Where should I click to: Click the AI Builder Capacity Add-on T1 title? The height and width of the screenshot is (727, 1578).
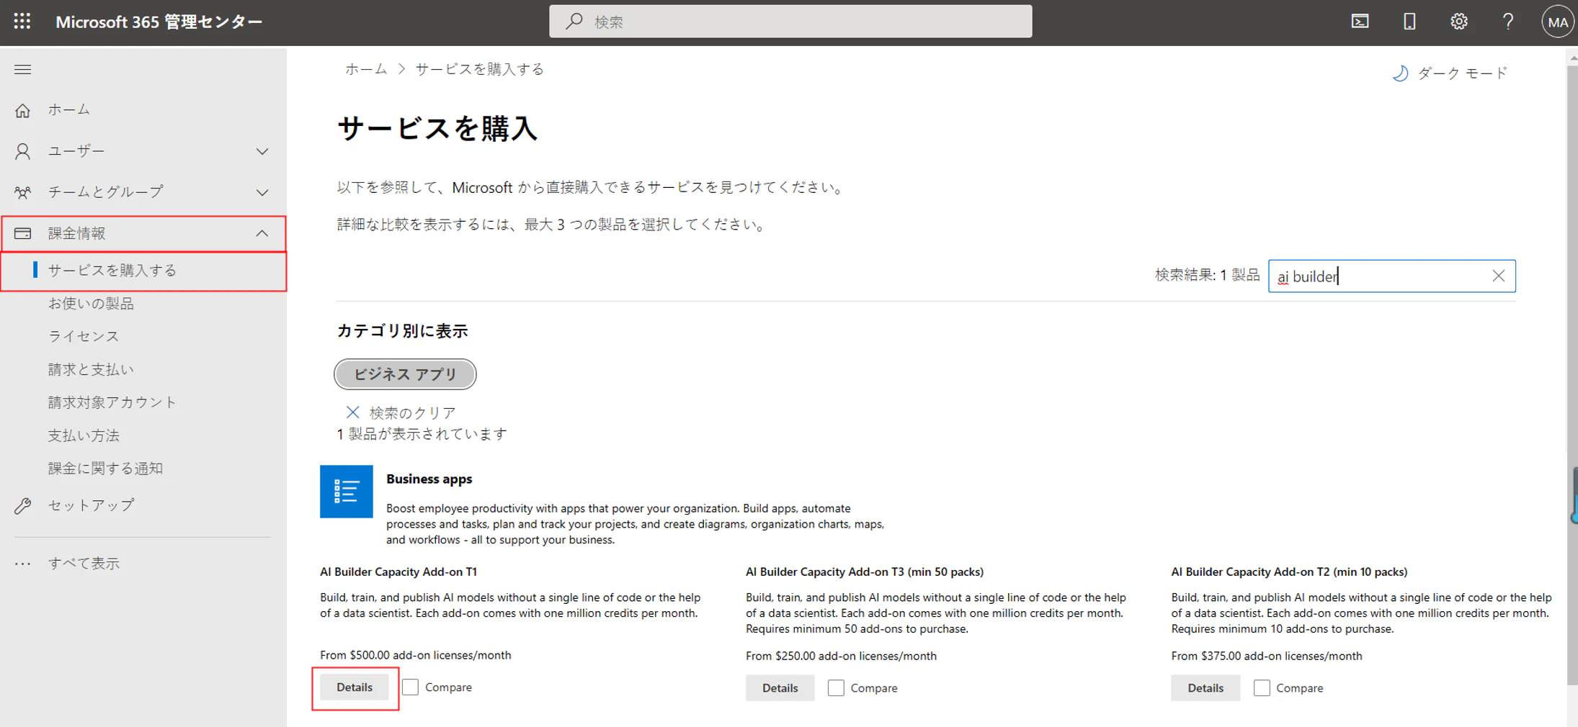pos(398,572)
